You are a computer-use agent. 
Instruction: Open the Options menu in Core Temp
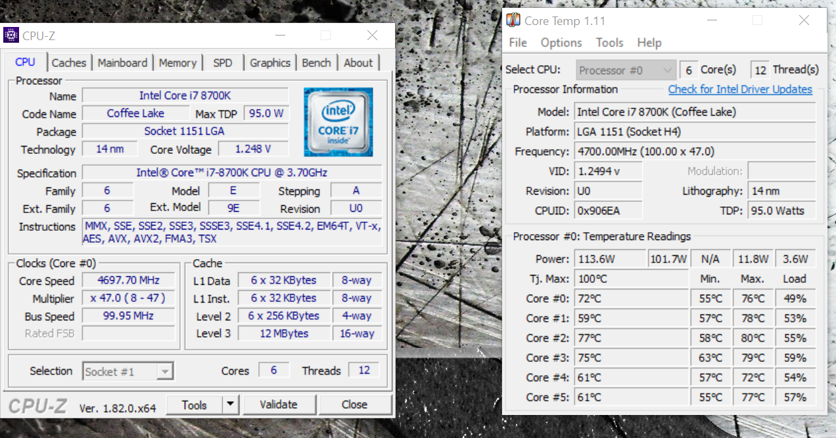point(561,43)
